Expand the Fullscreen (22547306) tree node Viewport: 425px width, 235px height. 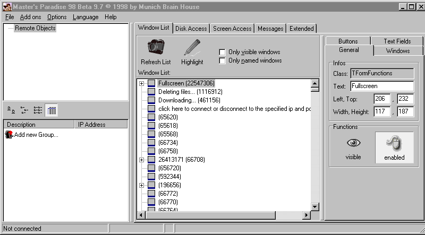[141, 83]
